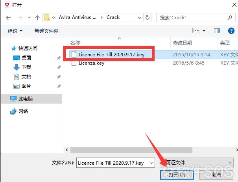Screen dimensions: 238x182
Task: Go back using the left arrow
Action: [x=8, y=18]
